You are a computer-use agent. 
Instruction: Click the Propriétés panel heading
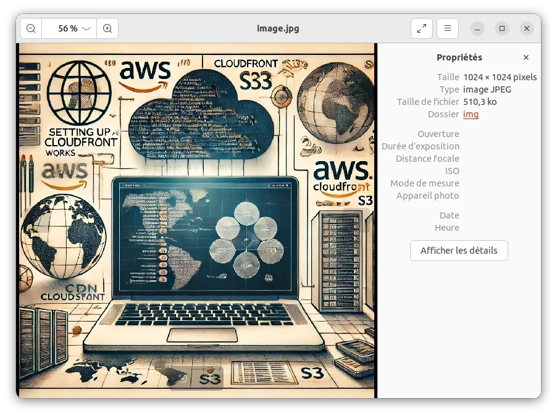(x=459, y=57)
